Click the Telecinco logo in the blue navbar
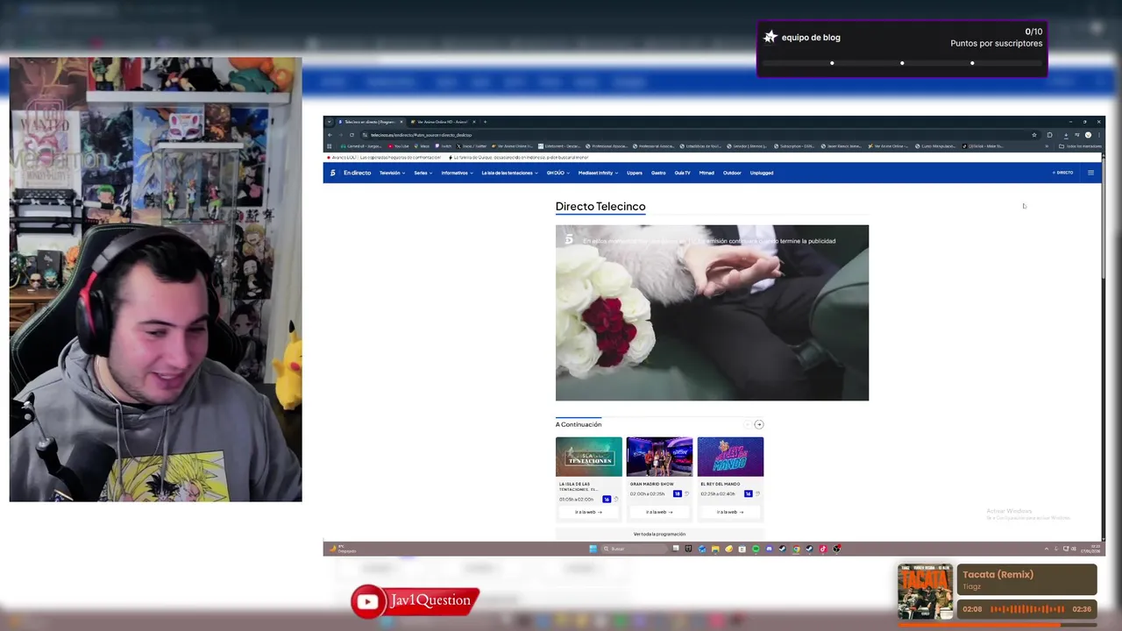 coord(332,173)
